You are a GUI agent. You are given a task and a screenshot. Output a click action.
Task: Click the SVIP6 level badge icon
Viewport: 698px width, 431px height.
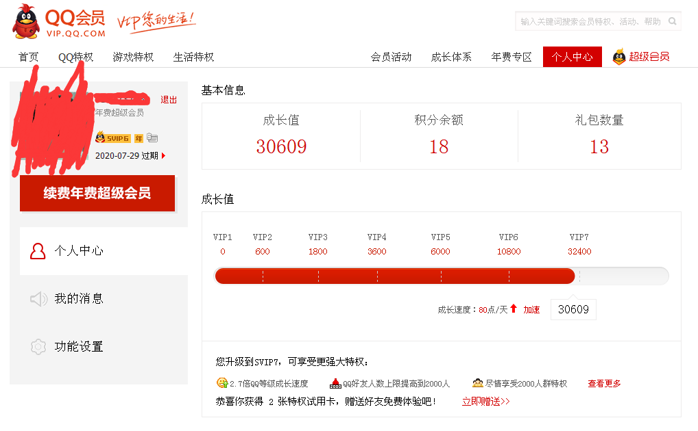point(112,138)
